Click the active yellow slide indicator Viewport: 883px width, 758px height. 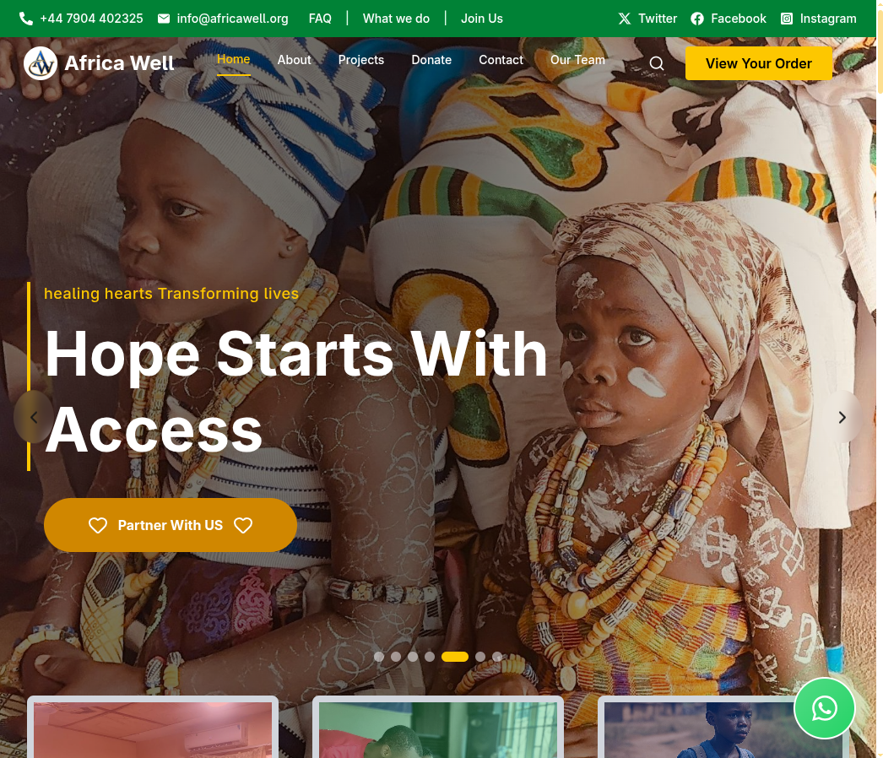455,657
